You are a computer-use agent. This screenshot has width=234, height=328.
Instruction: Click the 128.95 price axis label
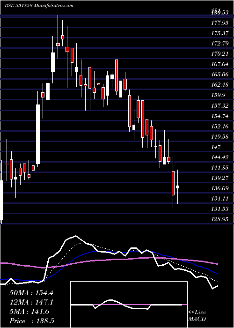point(220,219)
